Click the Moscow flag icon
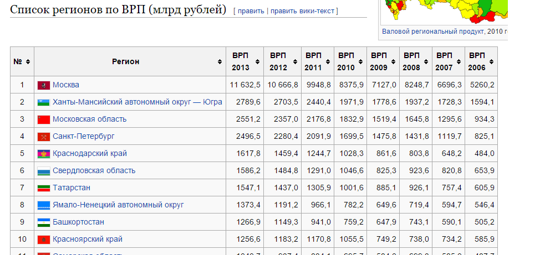545x255 pixels. [x=44, y=85]
